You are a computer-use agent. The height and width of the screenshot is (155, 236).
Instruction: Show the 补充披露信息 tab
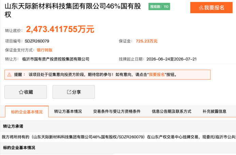pos(215,111)
